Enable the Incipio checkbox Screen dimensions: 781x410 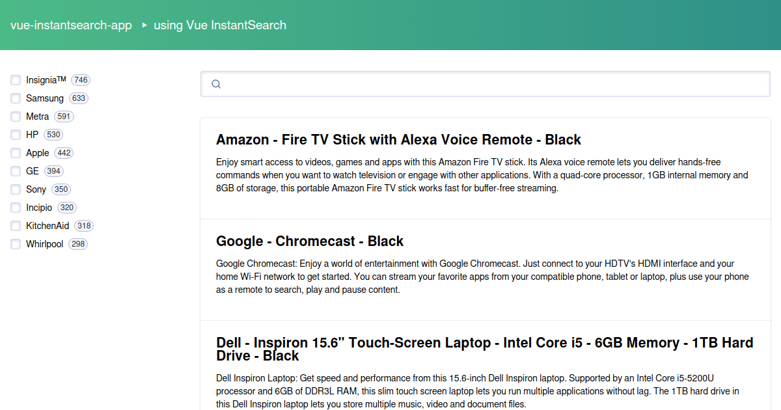(x=16, y=208)
